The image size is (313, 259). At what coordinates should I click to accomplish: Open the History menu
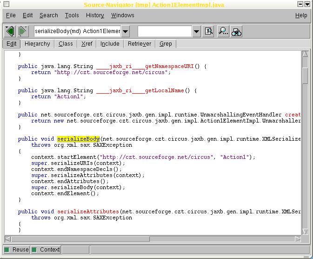tap(95, 15)
